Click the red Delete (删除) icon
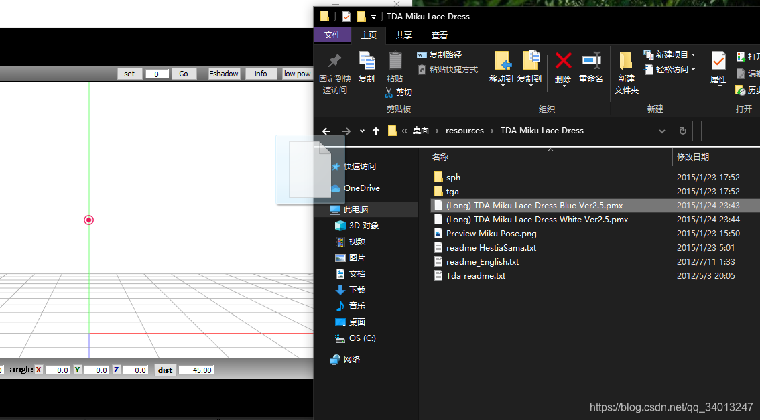The width and height of the screenshot is (760, 420). point(563,62)
